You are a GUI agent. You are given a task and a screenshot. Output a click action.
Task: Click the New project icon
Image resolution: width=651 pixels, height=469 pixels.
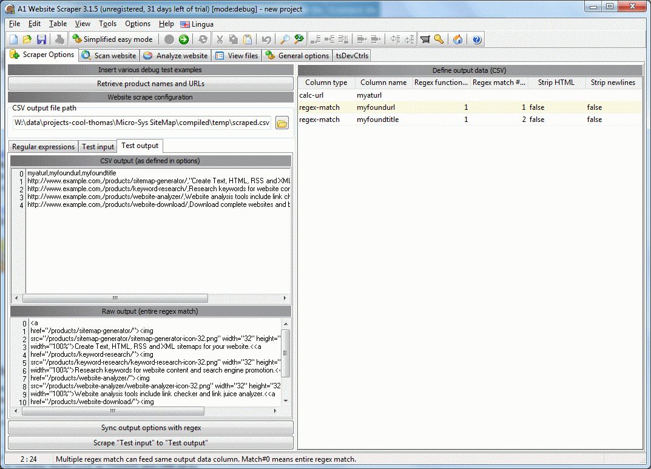click(14, 39)
